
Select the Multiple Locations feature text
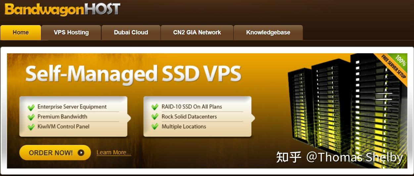click(184, 127)
